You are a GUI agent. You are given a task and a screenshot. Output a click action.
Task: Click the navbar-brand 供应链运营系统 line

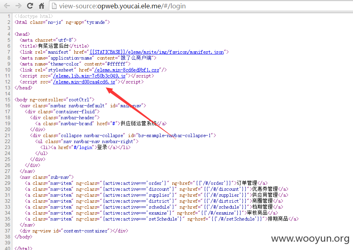coord(101,124)
